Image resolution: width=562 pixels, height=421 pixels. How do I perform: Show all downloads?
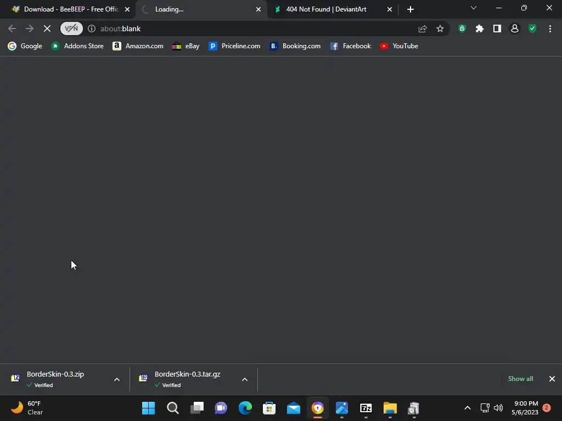coord(520,379)
